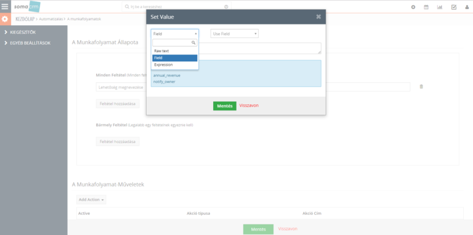Image resolution: width=473 pixels, height=235 pixels.
Task: Focus the global search field
Action: pyautogui.click(x=177, y=7)
